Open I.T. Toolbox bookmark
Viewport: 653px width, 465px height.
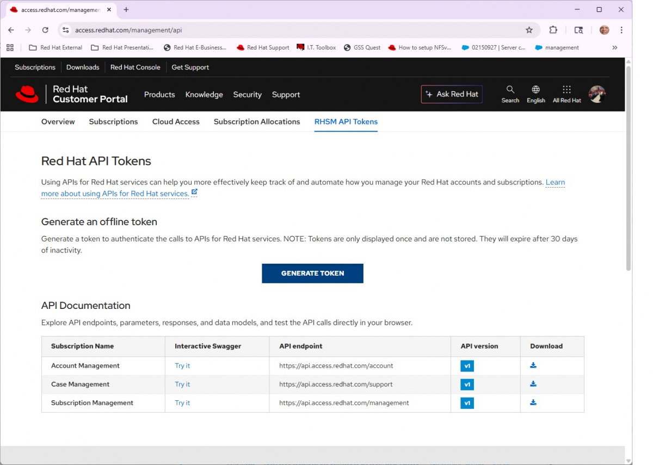(316, 47)
